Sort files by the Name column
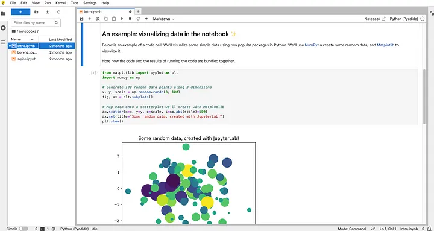Screen dimensions: 434x231 (24, 39)
